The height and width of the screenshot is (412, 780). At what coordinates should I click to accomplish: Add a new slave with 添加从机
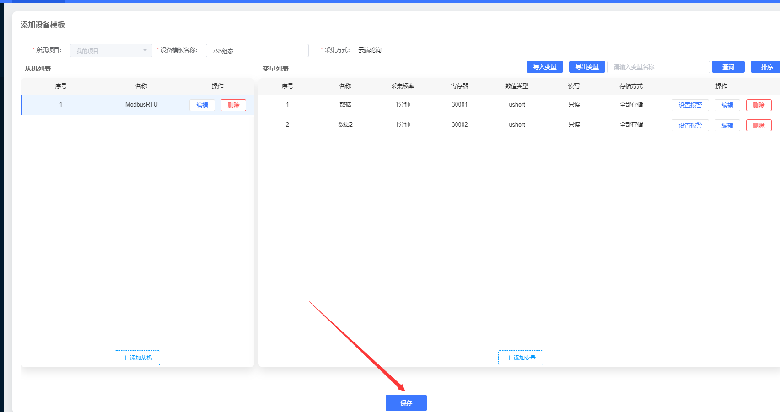point(137,358)
